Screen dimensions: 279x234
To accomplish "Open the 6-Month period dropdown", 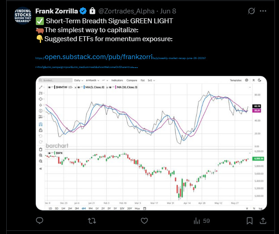I will [93, 81].
